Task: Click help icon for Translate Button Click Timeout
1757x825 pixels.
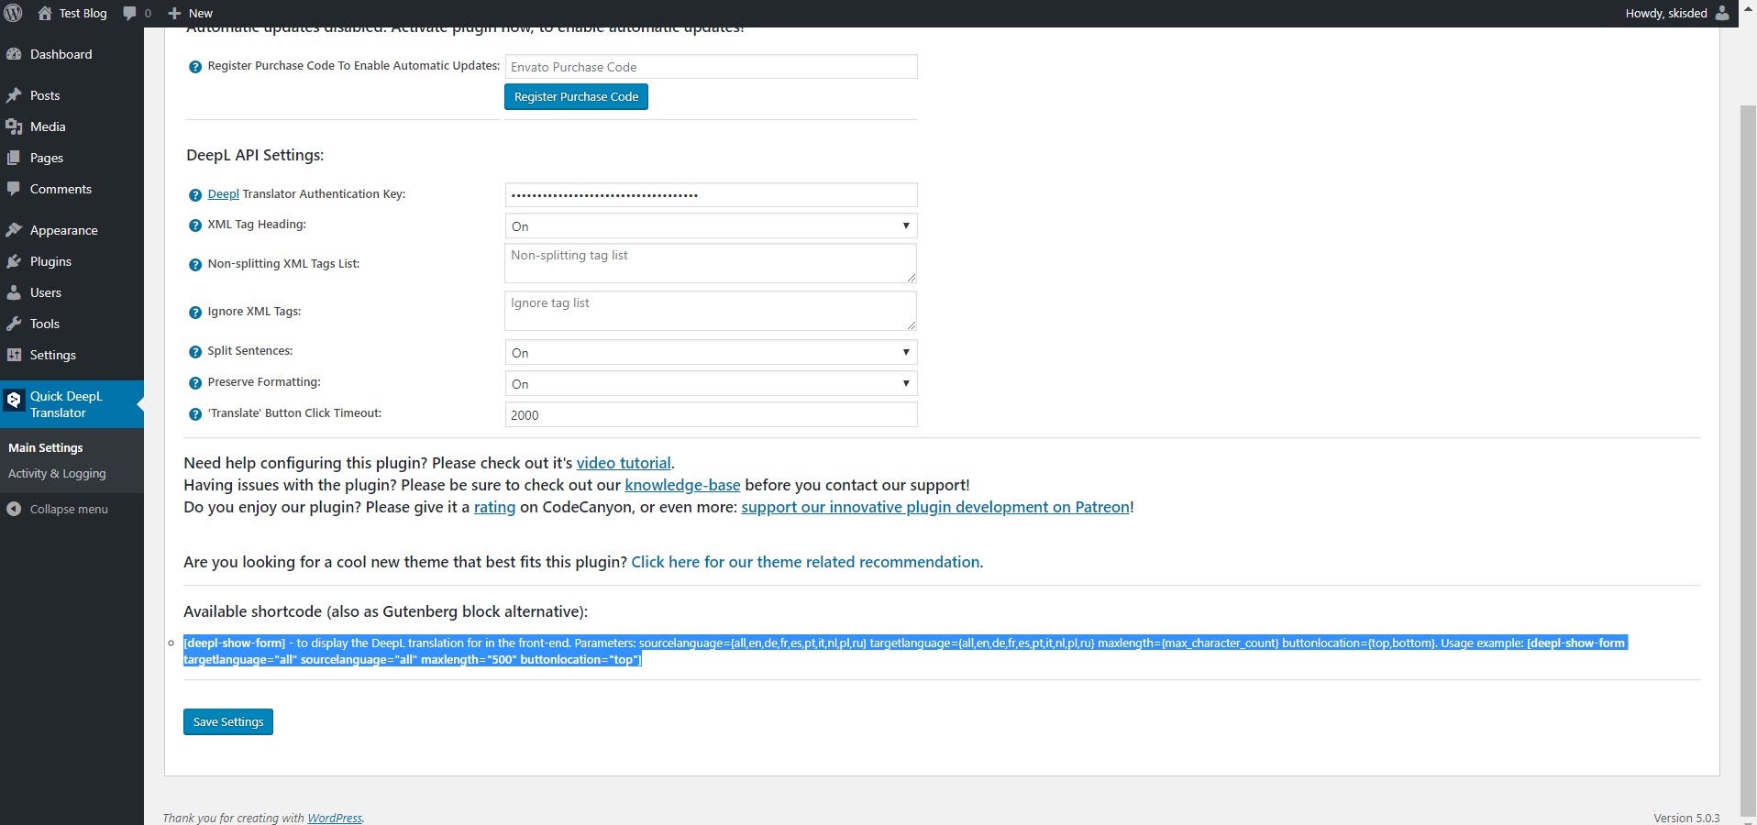Action: pyautogui.click(x=194, y=414)
